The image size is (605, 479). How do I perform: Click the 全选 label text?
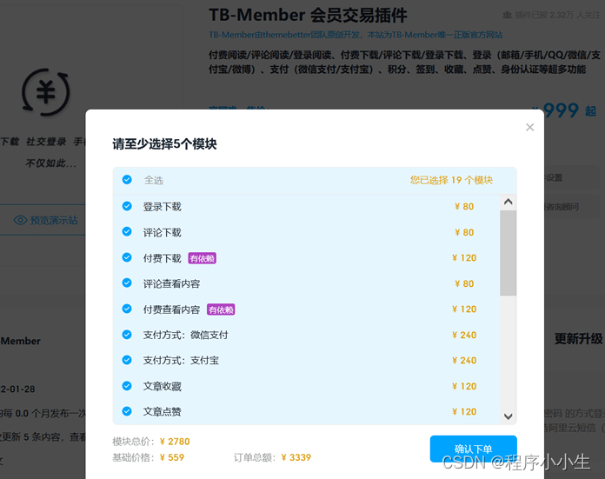click(154, 180)
